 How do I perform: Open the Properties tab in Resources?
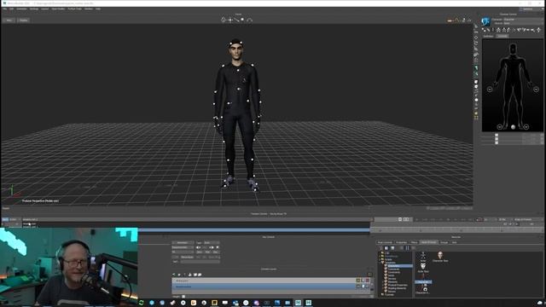[401, 242]
